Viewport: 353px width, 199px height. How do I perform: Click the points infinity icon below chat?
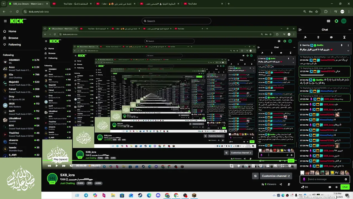tap(304, 187)
